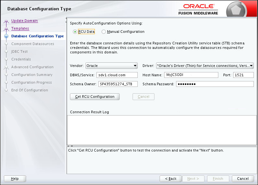
Task: Select the Component Datasources step
Action: click(x=33, y=44)
